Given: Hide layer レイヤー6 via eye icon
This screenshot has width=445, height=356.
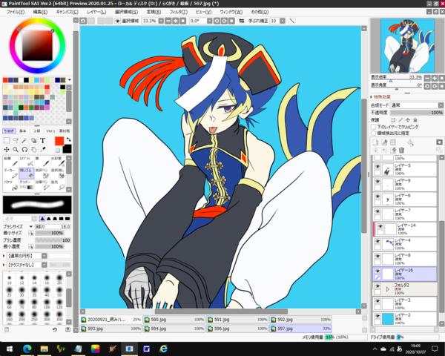Looking at the screenshot, I should (378, 197).
